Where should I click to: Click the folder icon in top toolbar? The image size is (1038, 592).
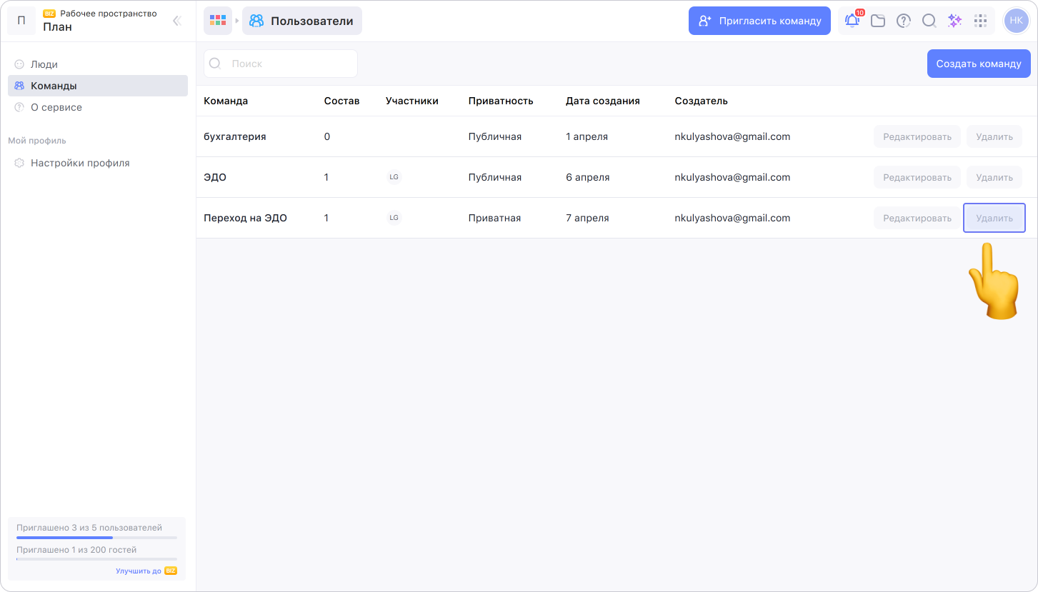coord(878,21)
